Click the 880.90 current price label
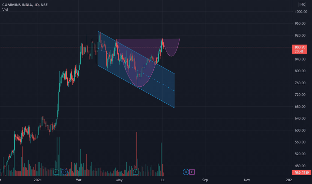Screen dimensions: 312x184 coord(300,47)
